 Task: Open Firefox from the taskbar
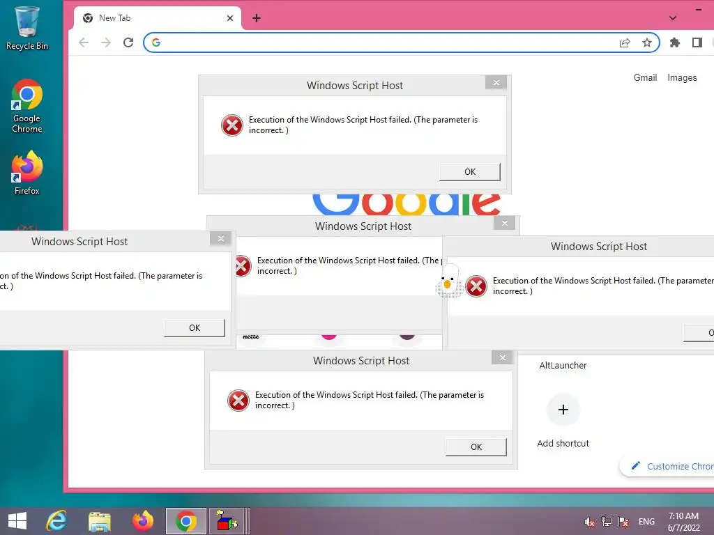[142, 521]
